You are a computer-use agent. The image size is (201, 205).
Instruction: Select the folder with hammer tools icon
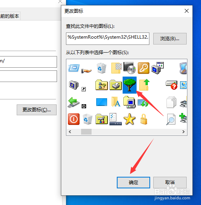point(102,119)
